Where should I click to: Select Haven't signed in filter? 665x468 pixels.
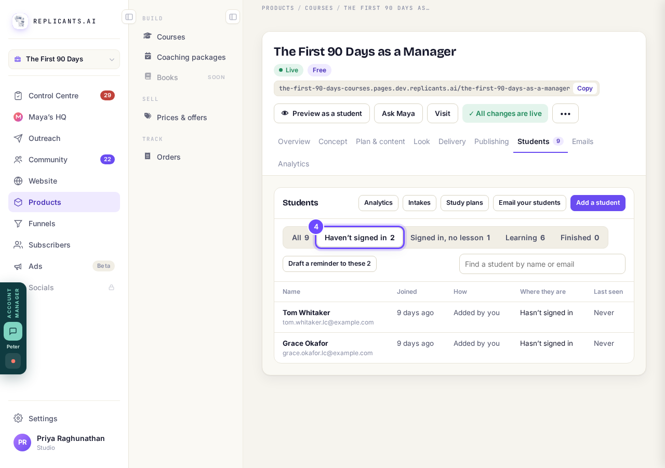(360, 238)
